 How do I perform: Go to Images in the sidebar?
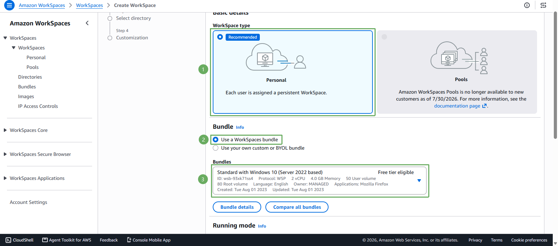pos(26,96)
